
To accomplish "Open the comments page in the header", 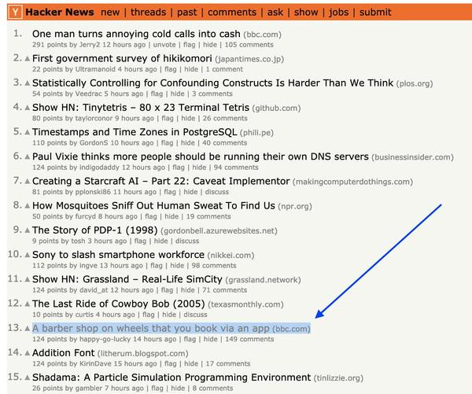I will (x=232, y=13).
